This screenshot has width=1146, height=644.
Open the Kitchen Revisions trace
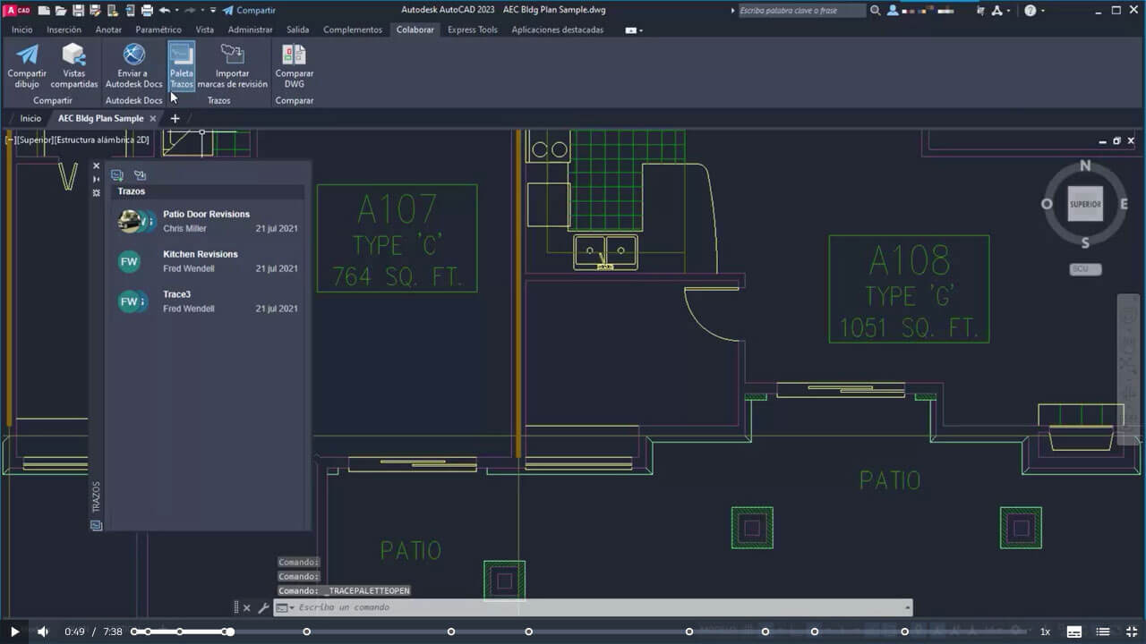coord(208,261)
